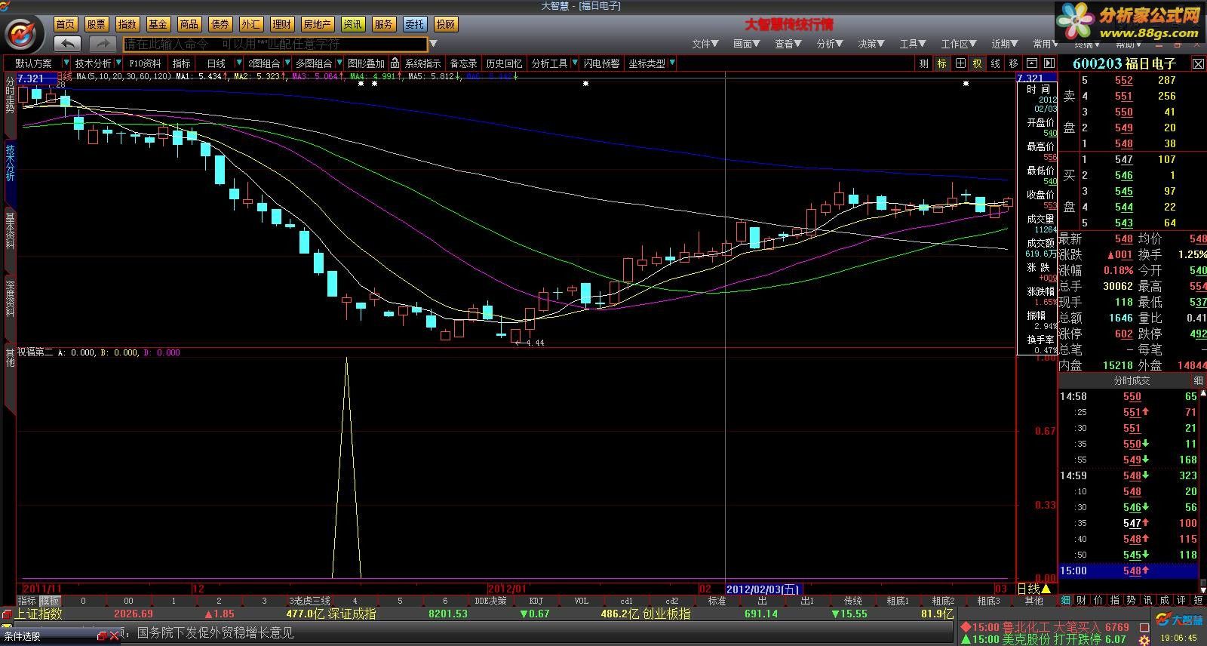Go forward with the right arrow button

[x=103, y=44]
